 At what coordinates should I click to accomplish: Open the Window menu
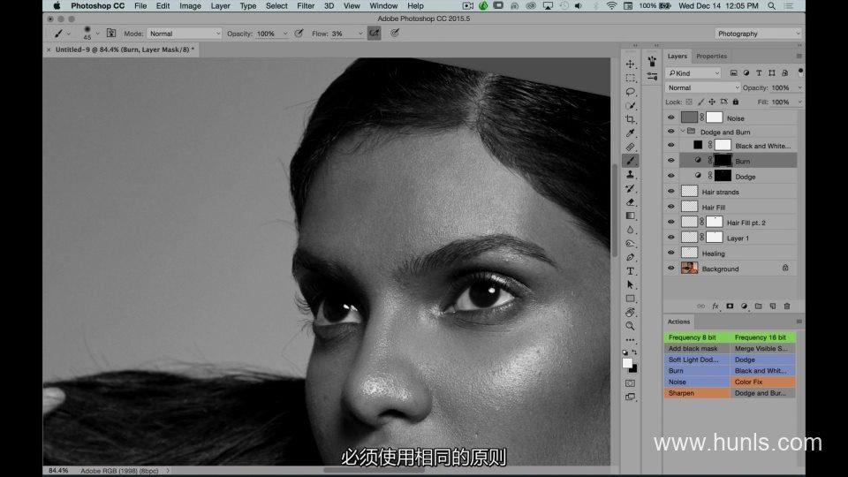coord(383,6)
